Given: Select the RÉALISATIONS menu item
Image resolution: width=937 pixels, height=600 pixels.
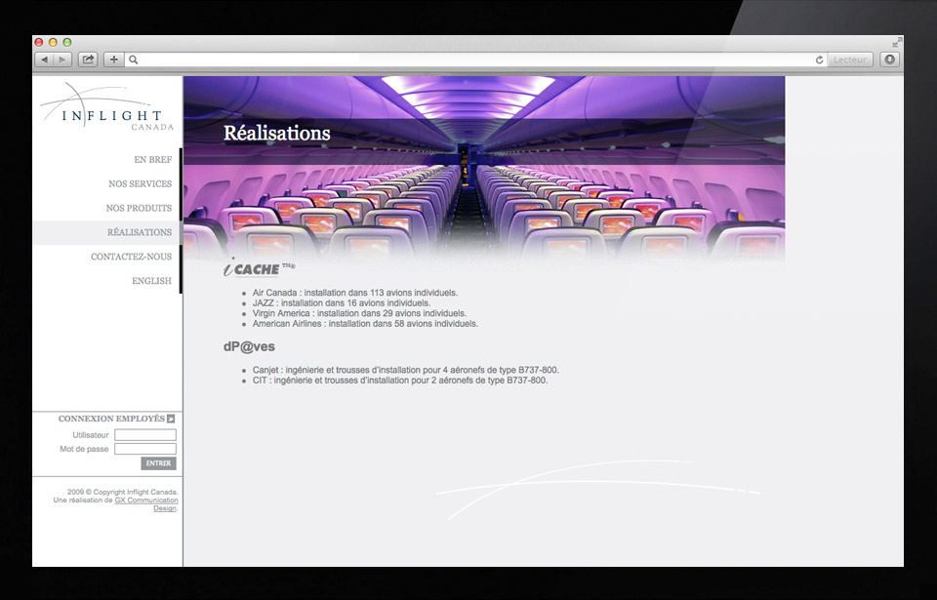Looking at the screenshot, I should pyautogui.click(x=139, y=232).
